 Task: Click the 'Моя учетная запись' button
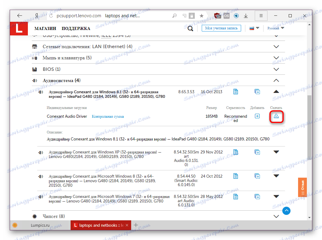(221, 28)
